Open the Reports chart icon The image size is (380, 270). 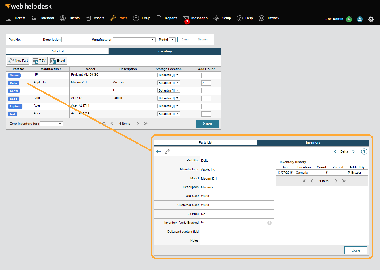pos(159,18)
